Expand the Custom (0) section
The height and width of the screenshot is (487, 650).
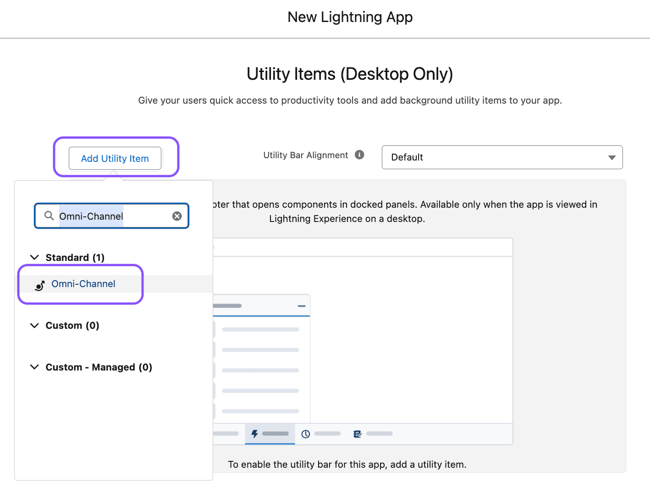[x=34, y=325]
